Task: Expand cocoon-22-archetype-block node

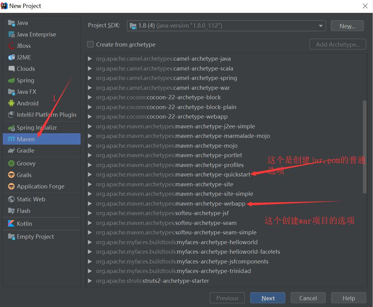Action: [90, 97]
